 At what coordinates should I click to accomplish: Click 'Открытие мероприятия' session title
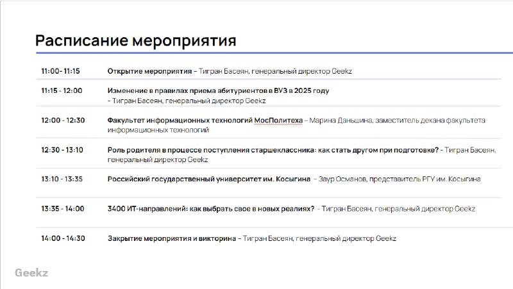point(149,71)
